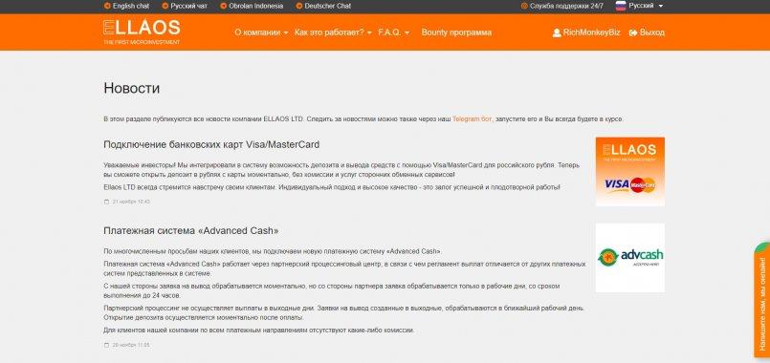Open the news titled Платежная система «Advanced Cash»
Image resolution: width=770 pixels, height=363 pixels.
point(191,230)
